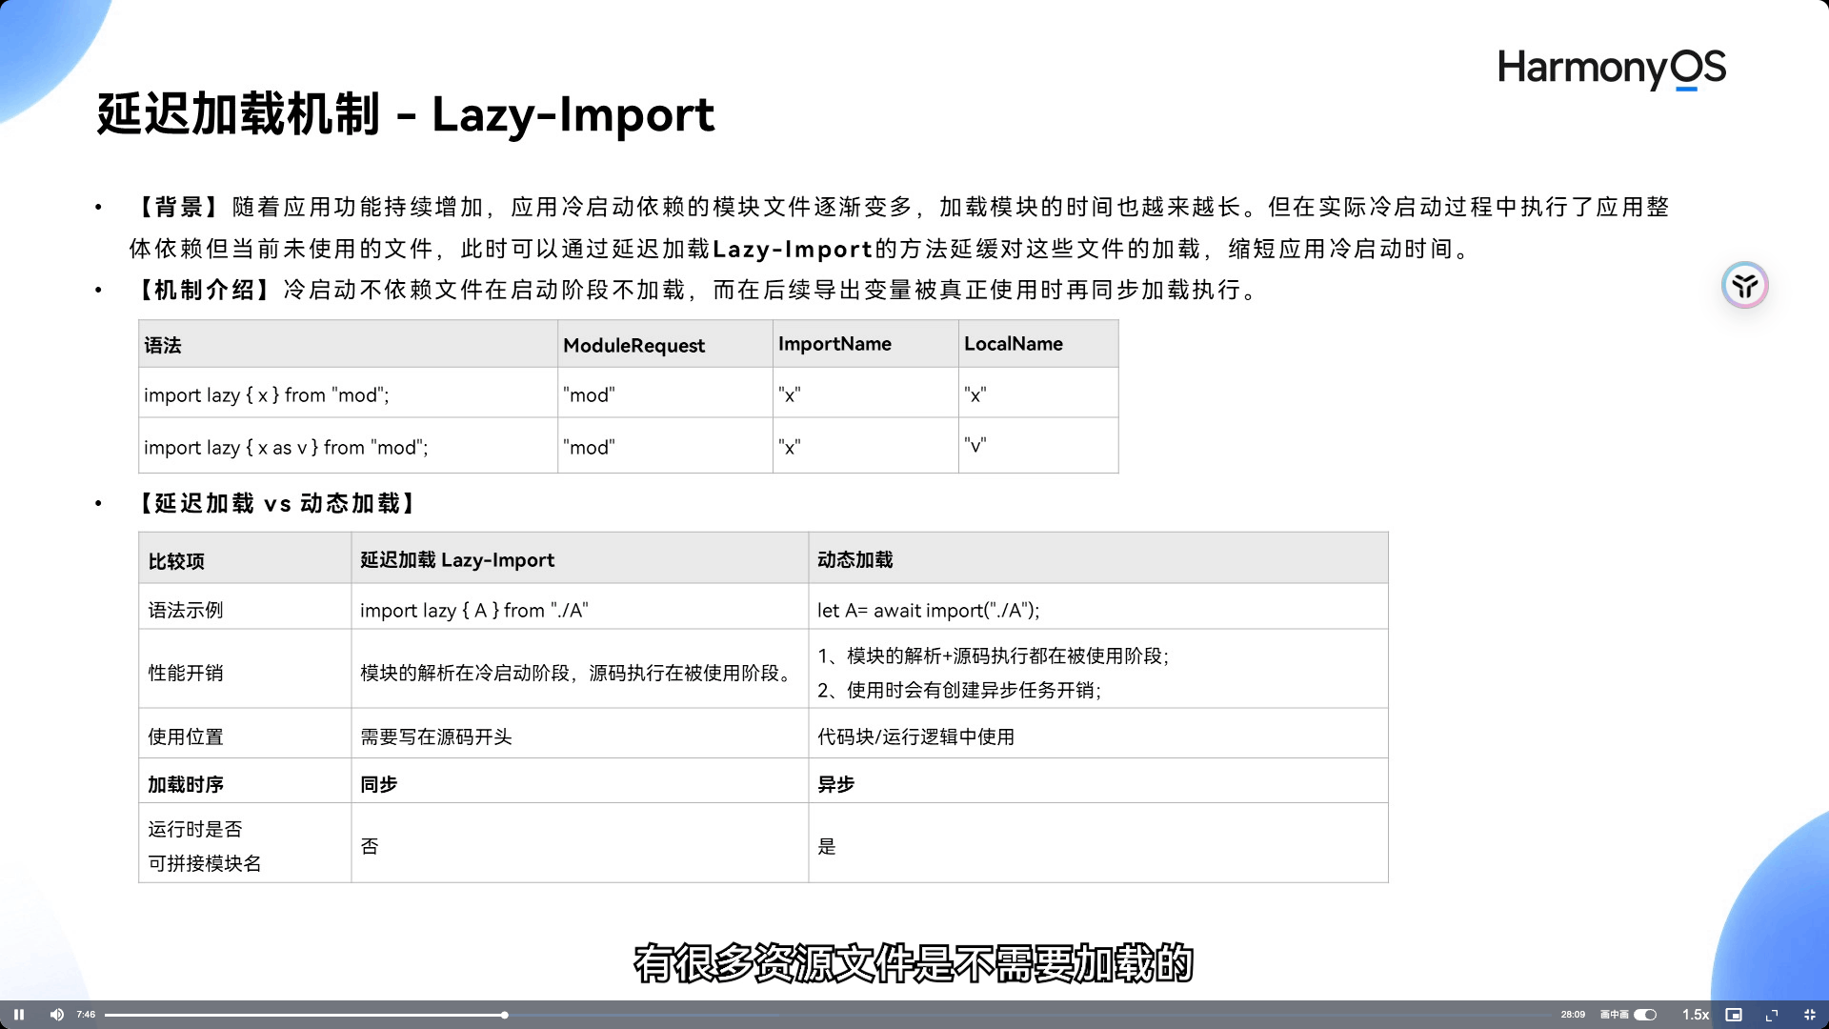The width and height of the screenshot is (1829, 1029).
Task: Toggle the 画中画 switch
Action: coord(1645,1015)
